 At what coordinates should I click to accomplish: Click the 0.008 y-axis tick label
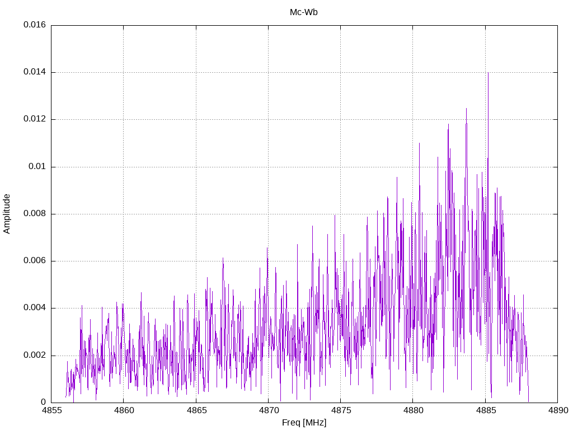point(35,214)
